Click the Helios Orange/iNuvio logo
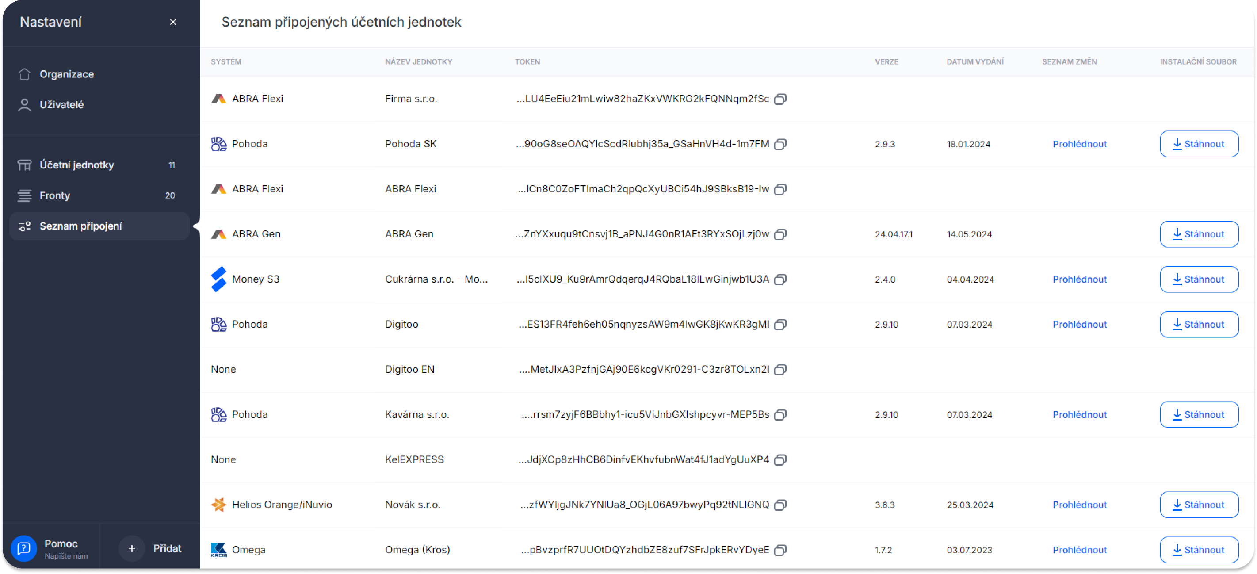 (x=218, y=505)
